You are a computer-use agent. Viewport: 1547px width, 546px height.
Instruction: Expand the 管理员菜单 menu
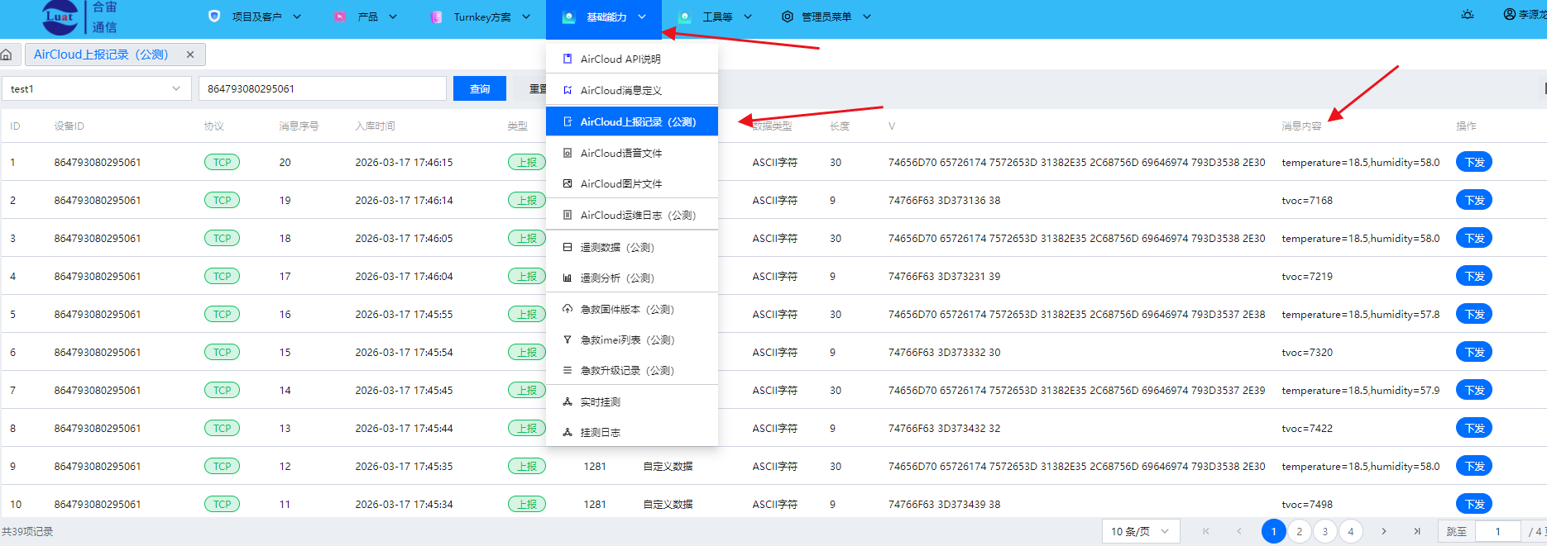867,17
